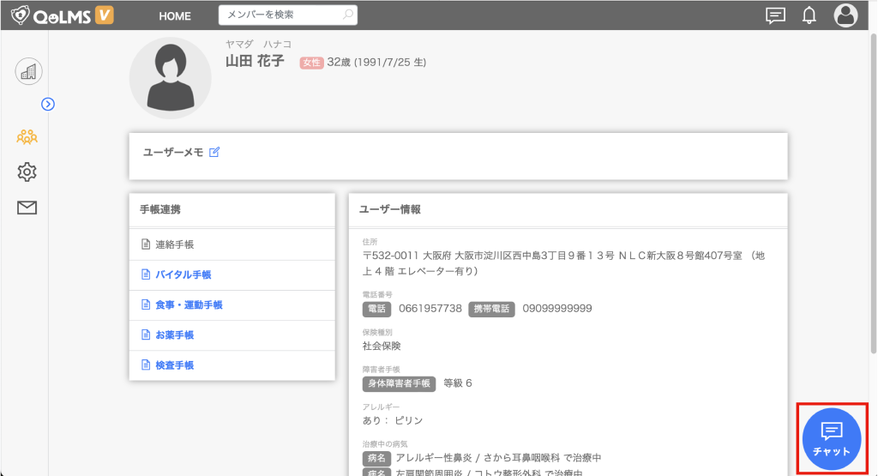
Task: Open the 連絡手帳 entry
Action: (x=174, y=244)
